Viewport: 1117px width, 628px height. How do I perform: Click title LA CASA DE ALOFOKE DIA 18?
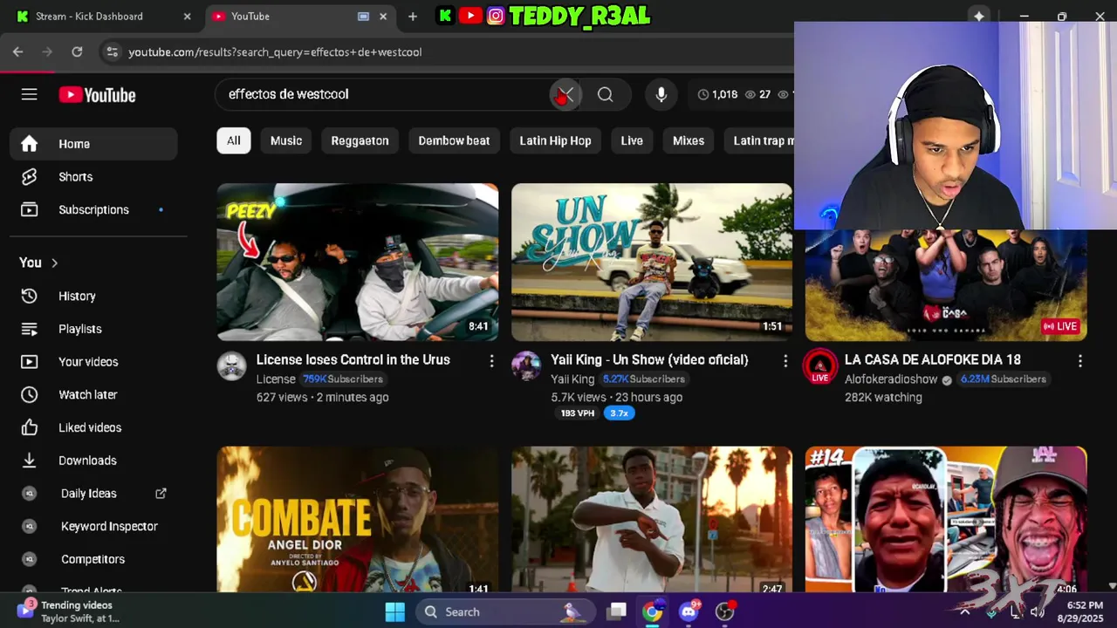(933, 359)
